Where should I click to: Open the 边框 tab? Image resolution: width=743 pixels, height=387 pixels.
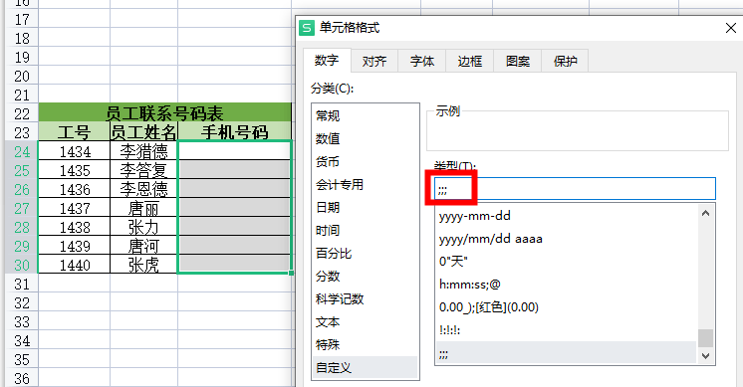470,61
